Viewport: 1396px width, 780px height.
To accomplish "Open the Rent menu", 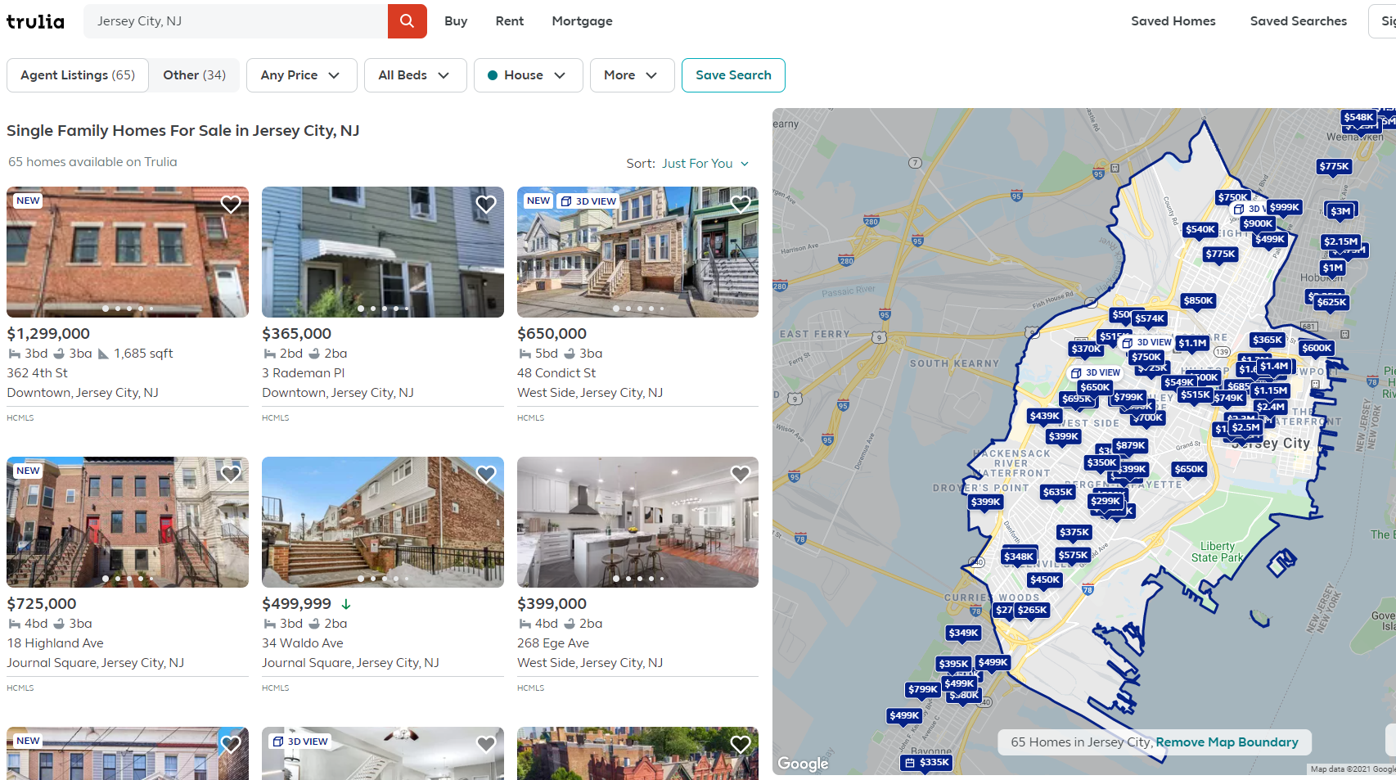I will pos(510,21).
